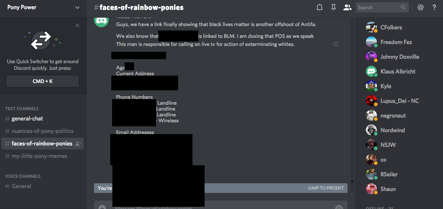The image size is (443, 209).
Task: Open help via question mark icon
Action: (x=434, y=7)
